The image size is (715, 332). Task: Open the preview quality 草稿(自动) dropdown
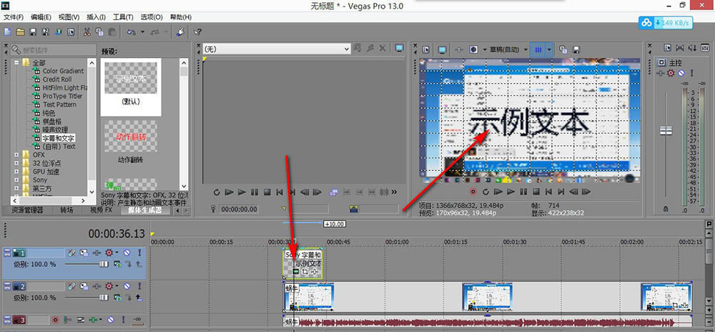point(508,49)
